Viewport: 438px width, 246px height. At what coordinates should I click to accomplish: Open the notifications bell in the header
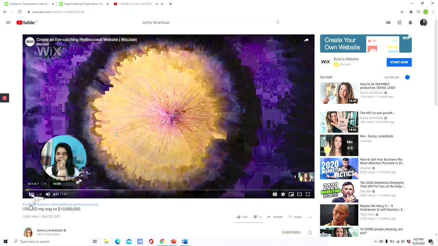point(410,23)
